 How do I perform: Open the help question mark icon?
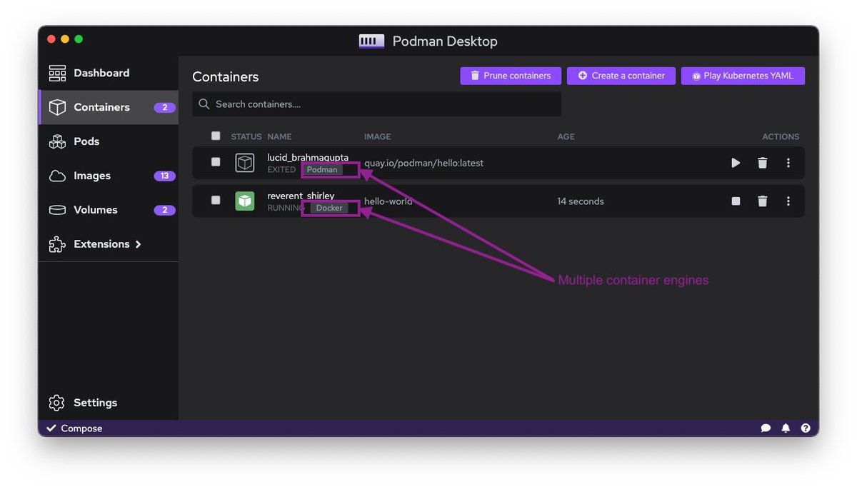[x=806, y=428]
